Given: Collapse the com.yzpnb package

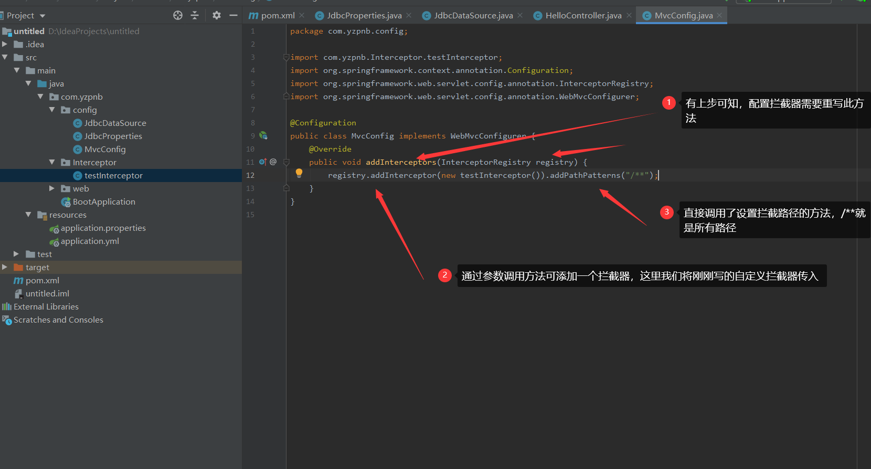Looking at the screenshot, I should pos(40,97).
